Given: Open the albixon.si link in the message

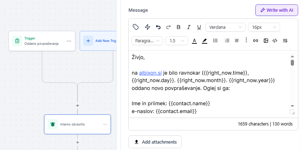Looking at the screenshot, I should tap(150, 73).
